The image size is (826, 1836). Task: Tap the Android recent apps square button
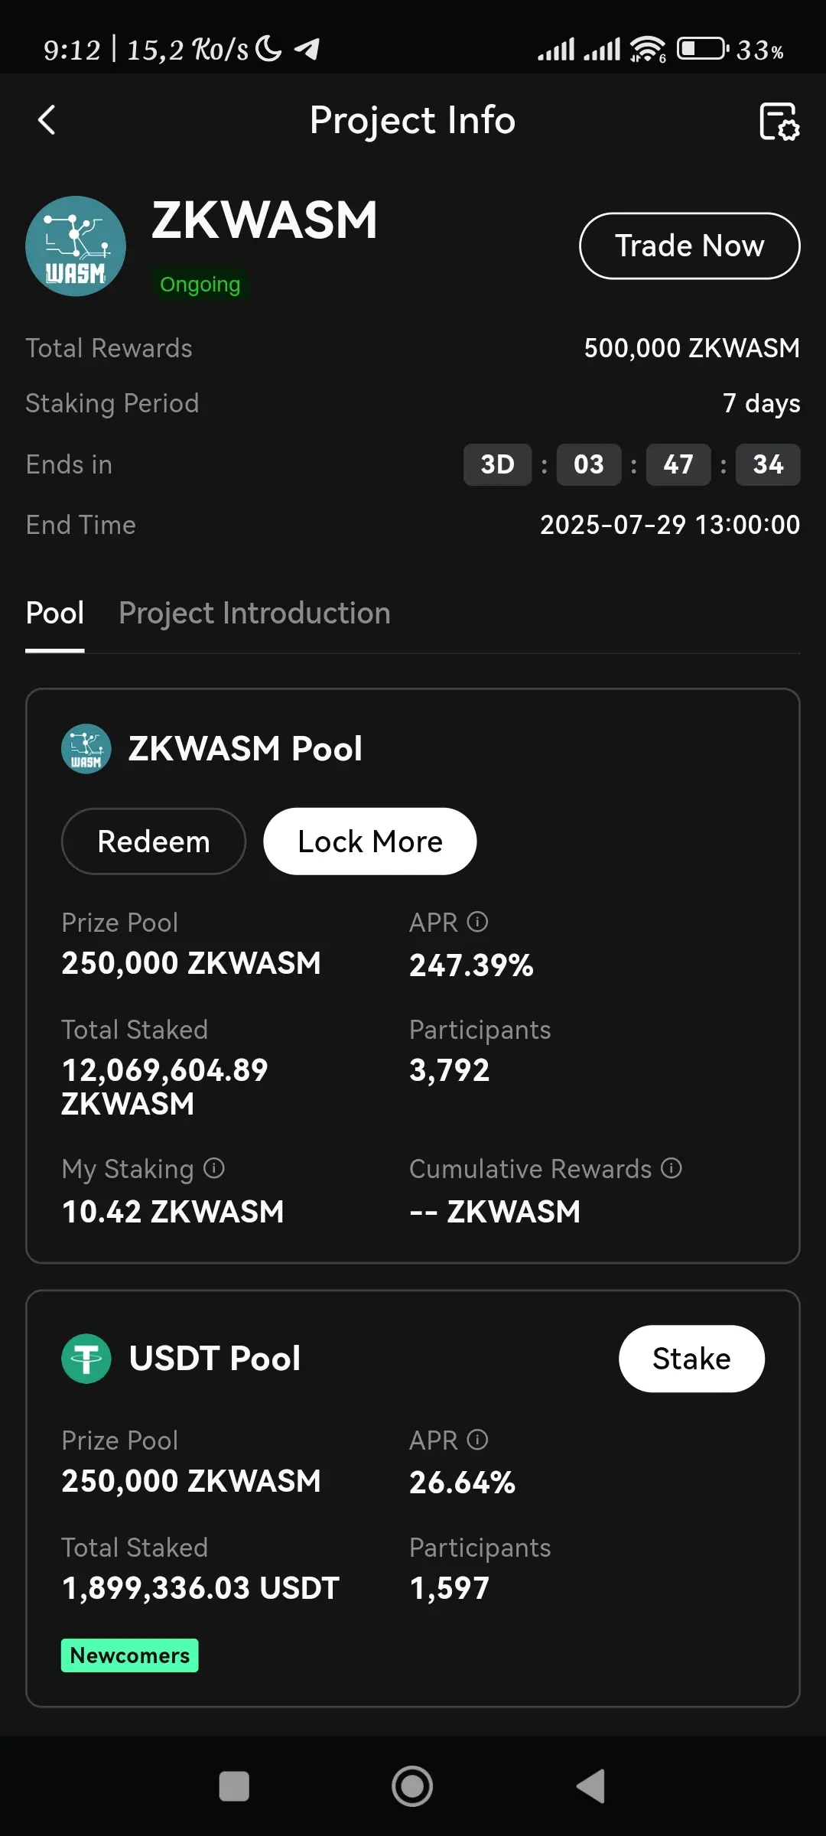[x=234, y=1786]
